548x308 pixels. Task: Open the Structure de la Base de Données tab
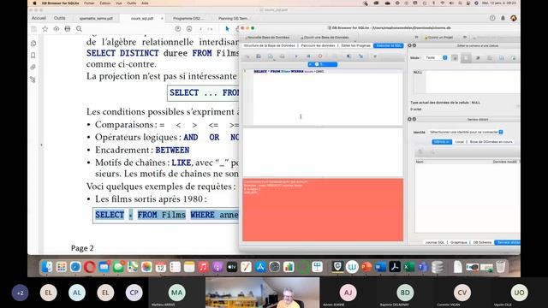tap(269, 45)
